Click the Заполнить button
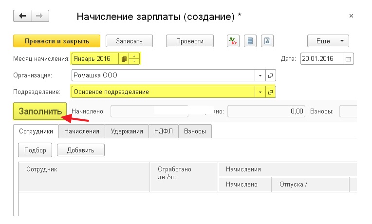This screenshot has width=372, height=224. point(40,111)
